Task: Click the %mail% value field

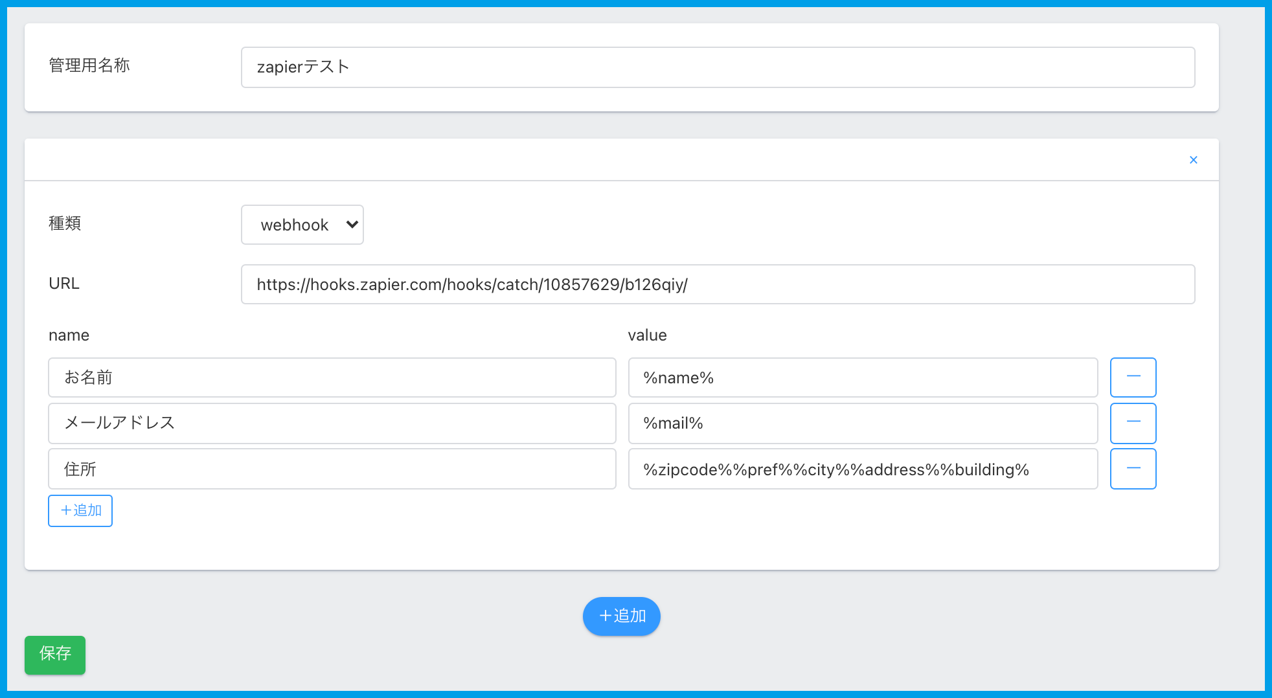Action: (x=863, y=423)
